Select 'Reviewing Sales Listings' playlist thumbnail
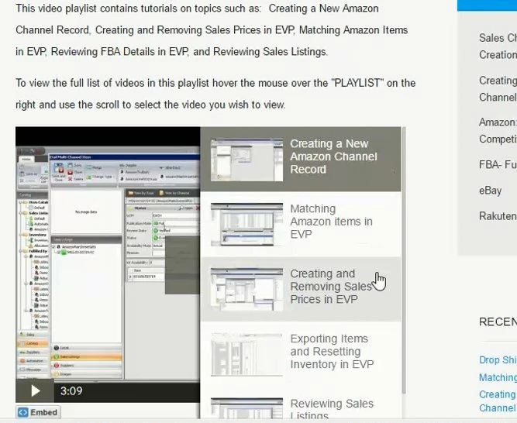Screen dimensions: 517x423 click(246, 408)
